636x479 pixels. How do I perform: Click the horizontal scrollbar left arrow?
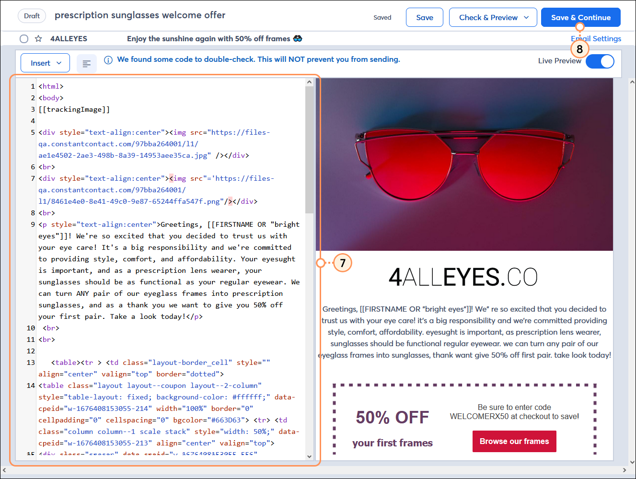point(4,470)
